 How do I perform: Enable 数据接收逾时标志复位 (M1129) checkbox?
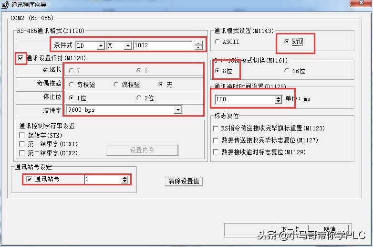(216, 152)
